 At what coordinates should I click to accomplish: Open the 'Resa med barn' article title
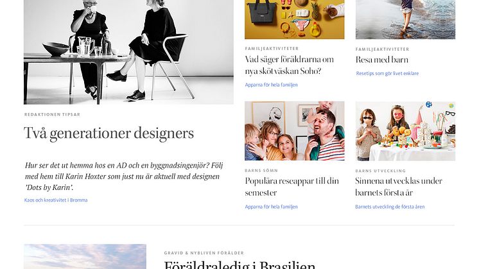pyautogui.click(x=382, y=60)
